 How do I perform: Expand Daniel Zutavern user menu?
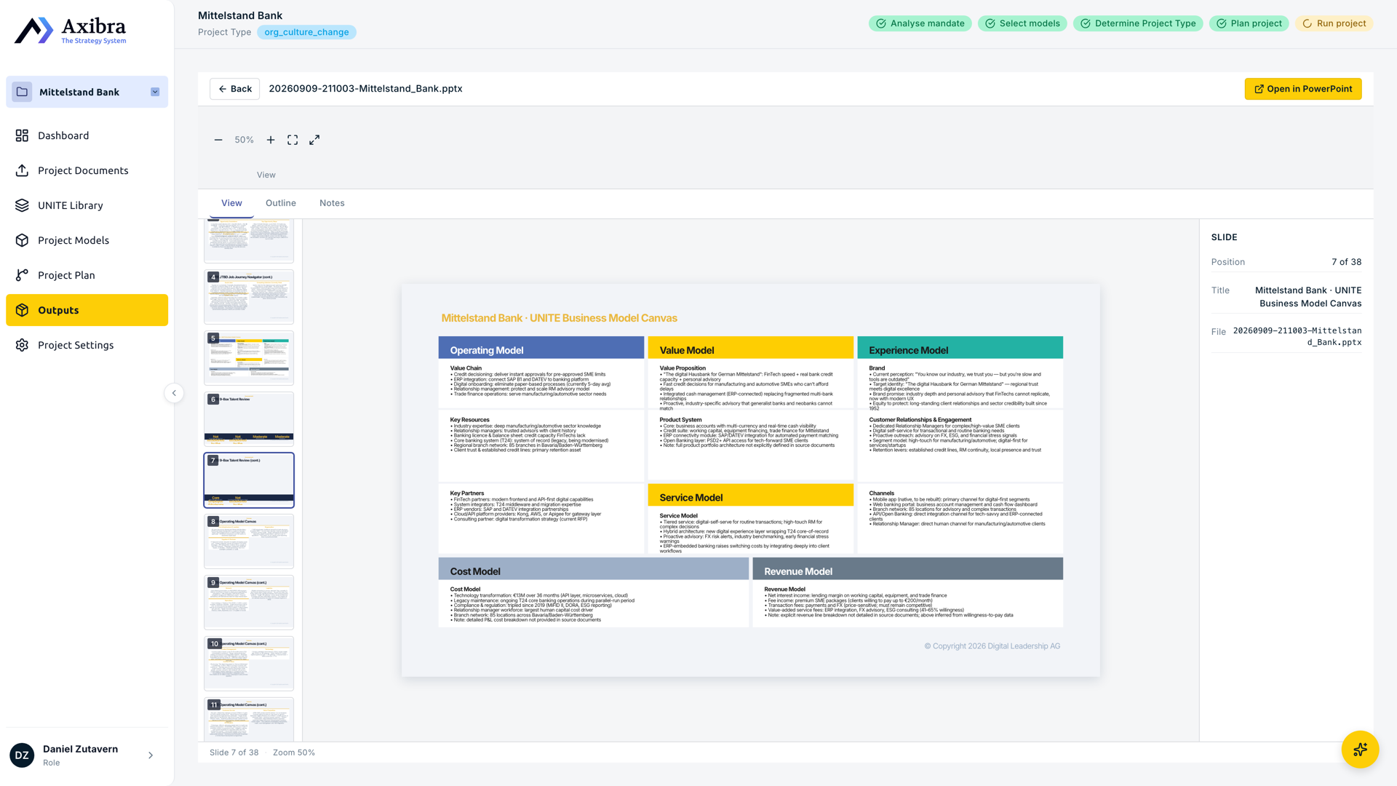click(x=151, y=755)
